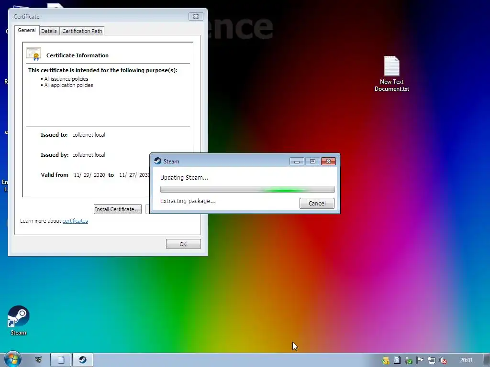Activate the Steam taskbar button
Image resolution: width=490 pixels, height=367 pixels.
pyautogui.click(x=83, y=360)
